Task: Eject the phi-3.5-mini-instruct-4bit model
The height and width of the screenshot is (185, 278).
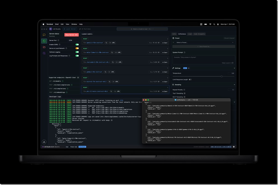Action: pos(165,91)
